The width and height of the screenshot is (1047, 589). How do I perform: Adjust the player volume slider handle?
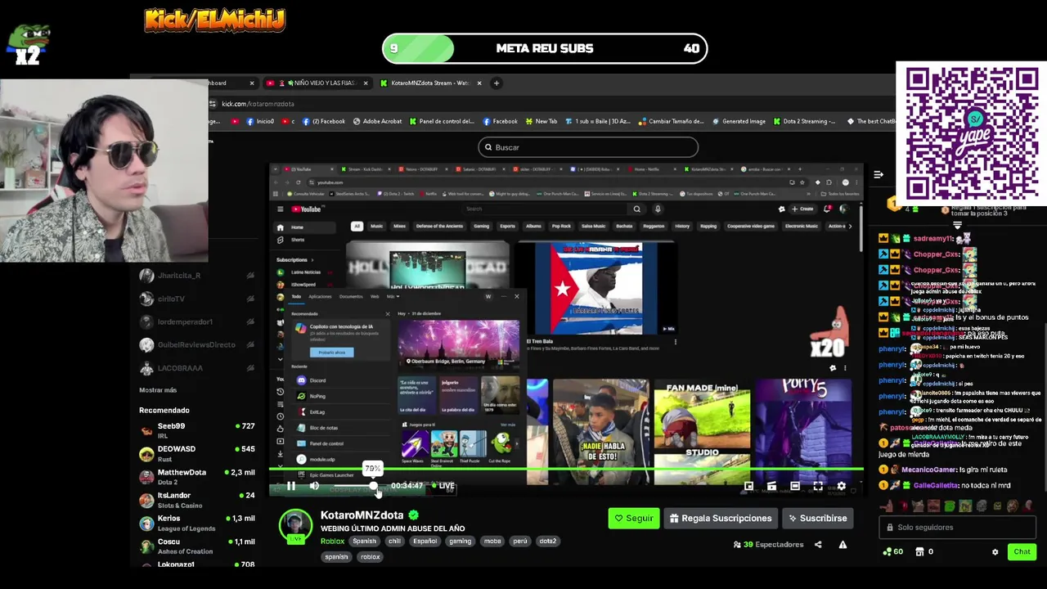[x=374, y=486]
